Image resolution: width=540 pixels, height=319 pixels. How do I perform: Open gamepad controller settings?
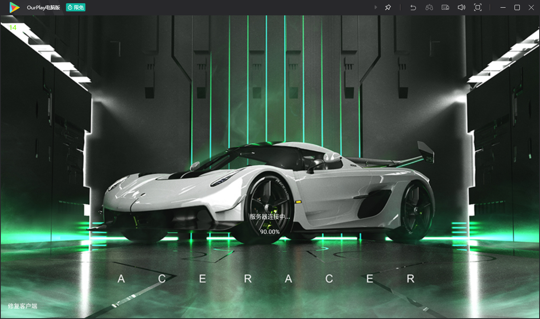[x=429, y=7]
